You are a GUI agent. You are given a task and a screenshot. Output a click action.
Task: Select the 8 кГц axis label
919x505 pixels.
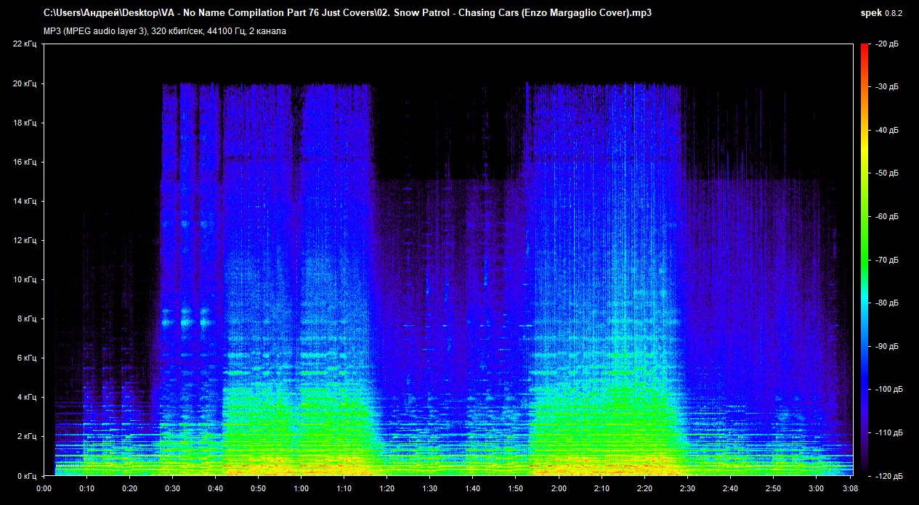(26, 319)
